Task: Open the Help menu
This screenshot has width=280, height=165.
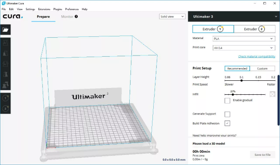Action: pyautogui.click(x=84, y=9)
